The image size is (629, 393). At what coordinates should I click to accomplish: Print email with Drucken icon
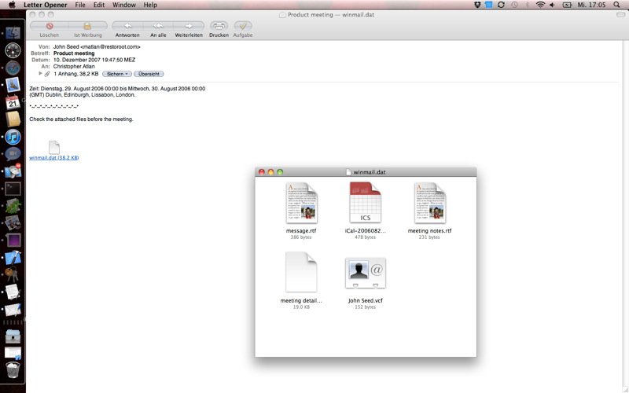(219, 26)
